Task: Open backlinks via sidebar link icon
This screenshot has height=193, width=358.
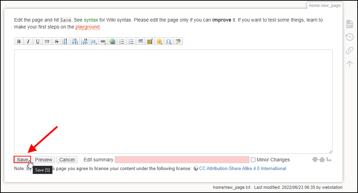Action: click(350, 50)
